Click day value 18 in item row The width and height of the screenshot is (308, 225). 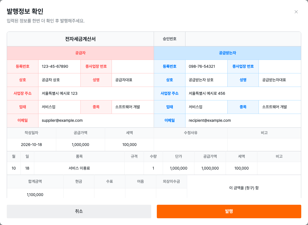(27, 168)
